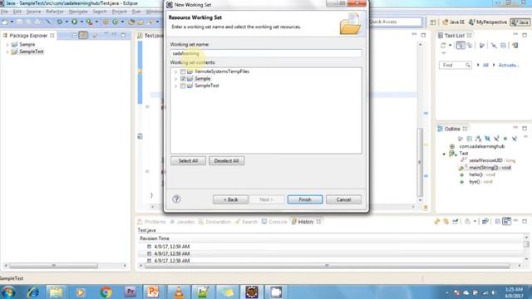Switch to MyPerspective perspective
The width and height of the screenshot is (532, 299).
coord(488,22)
